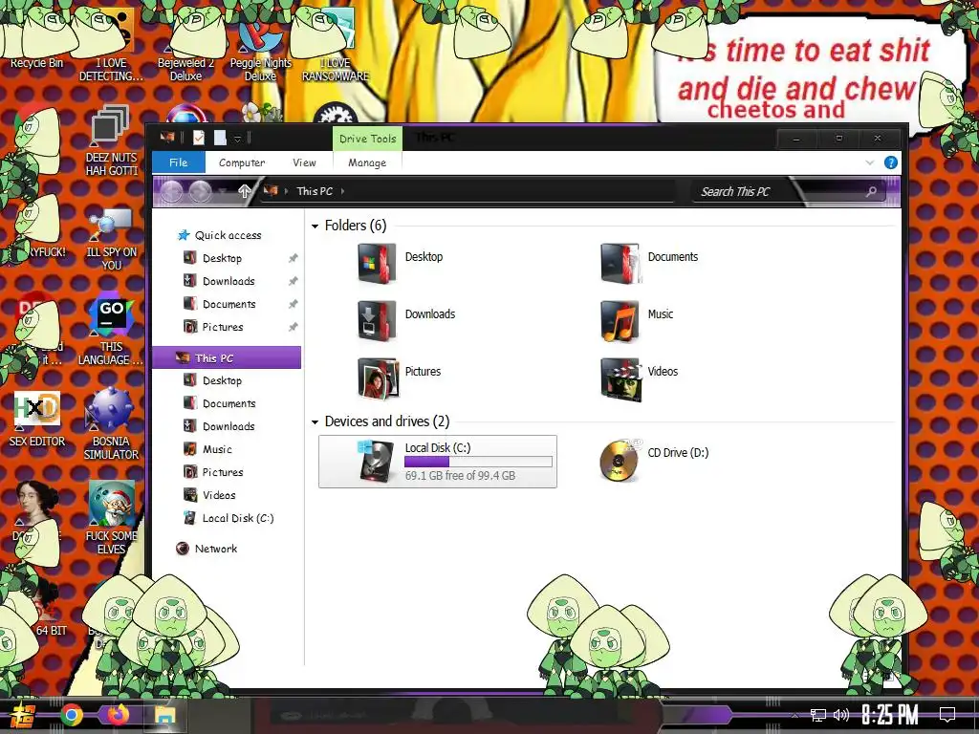Open the Documents folder icon in Folders

pos(620,264)
